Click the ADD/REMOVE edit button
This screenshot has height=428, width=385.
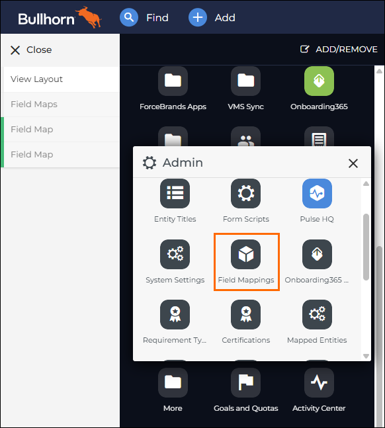coord(339,49)
